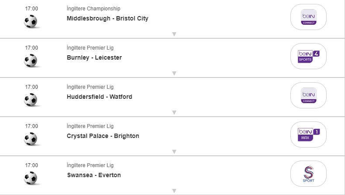Open beIN Sports 4 channel logo
Screen dimensions: 345x195
pos(309,57)
